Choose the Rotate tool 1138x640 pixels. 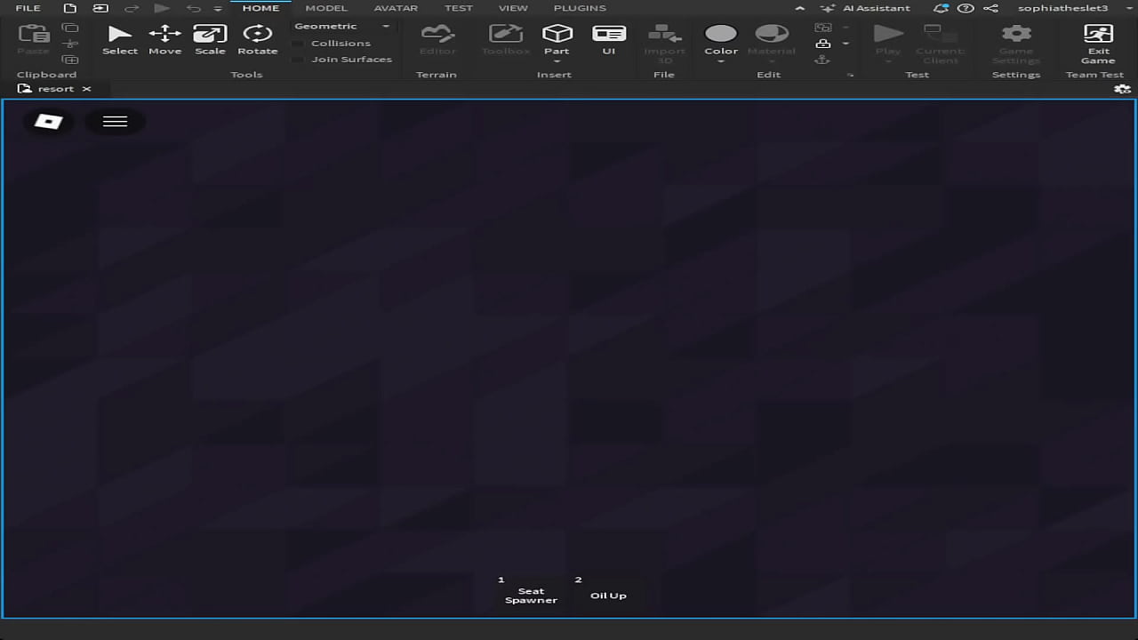257,39
